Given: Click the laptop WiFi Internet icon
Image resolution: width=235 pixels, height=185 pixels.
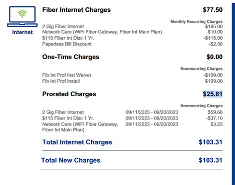Looking at the screenshot, I should pyautogui.click(x=22, y=16).
